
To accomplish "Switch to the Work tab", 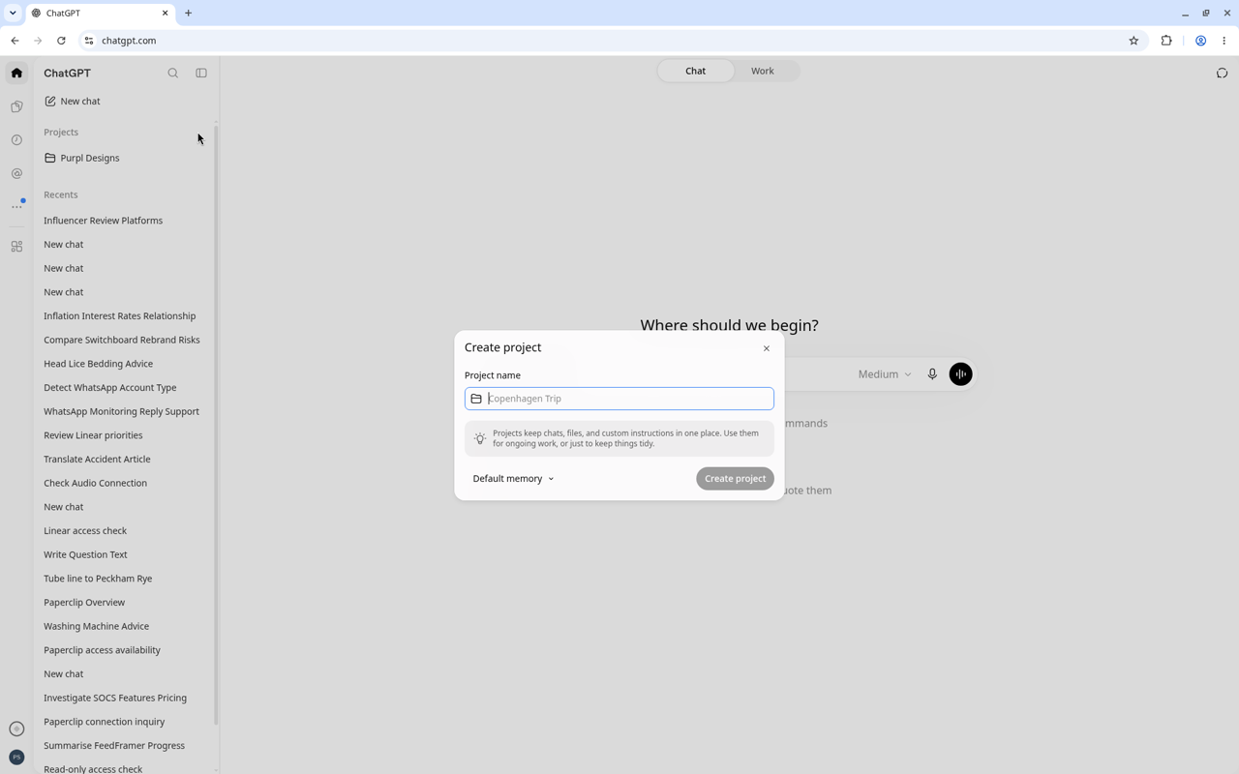I will pos(763,71).
